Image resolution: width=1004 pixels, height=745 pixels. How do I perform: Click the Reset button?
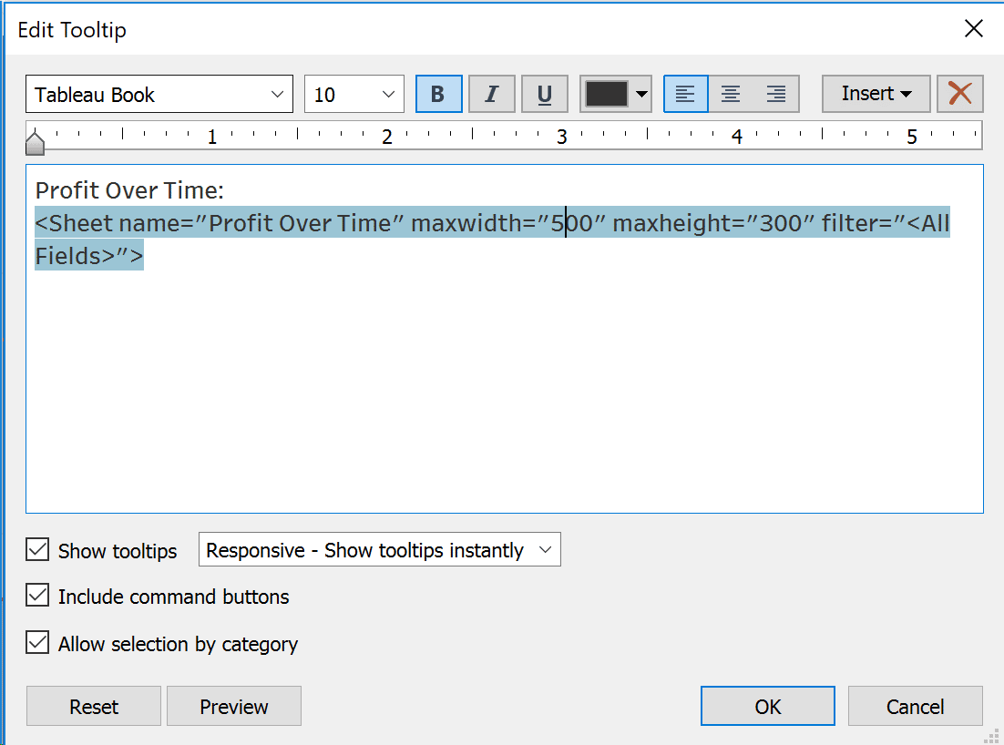94,706
